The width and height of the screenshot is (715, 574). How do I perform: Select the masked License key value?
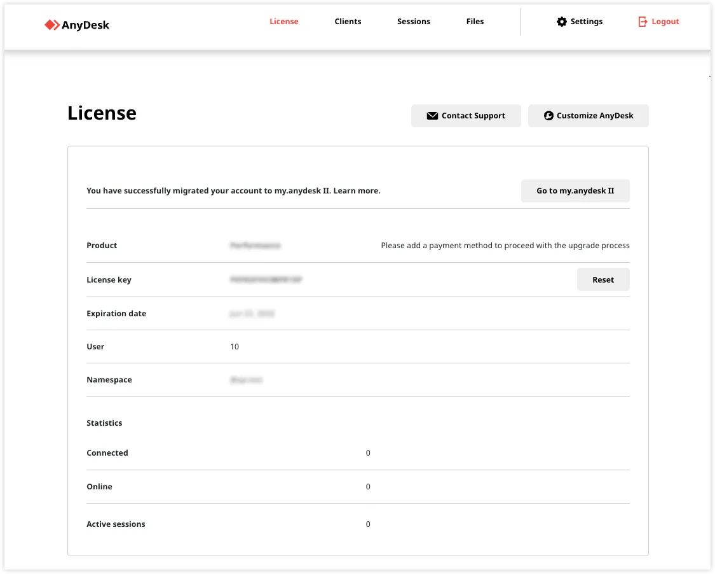point(267,279)
